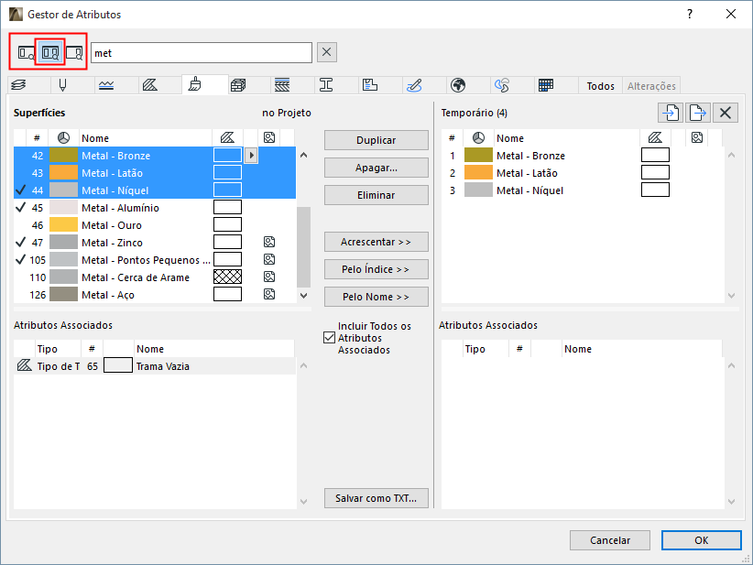The width and height of the screenshot is (753, 565).
Task: Click the import attributes file icon
Action: coord(671,113)
